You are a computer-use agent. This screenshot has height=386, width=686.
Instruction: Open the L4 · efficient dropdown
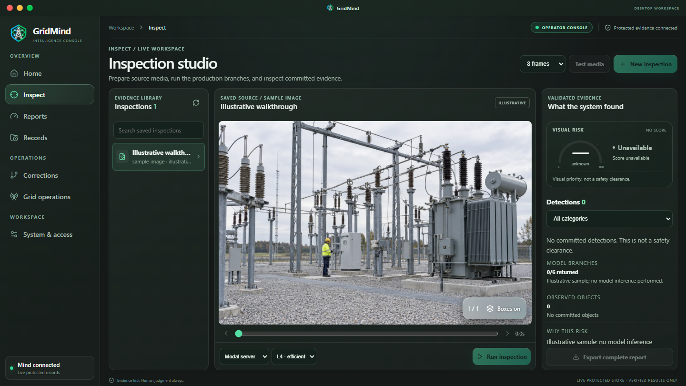tap(294, 356)
